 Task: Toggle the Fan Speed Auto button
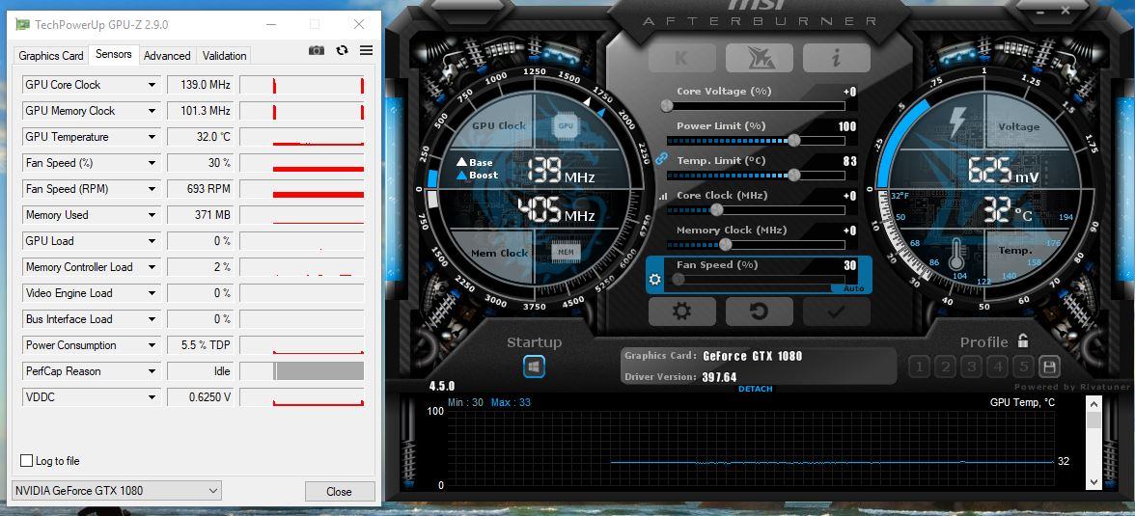click(852, 288)
